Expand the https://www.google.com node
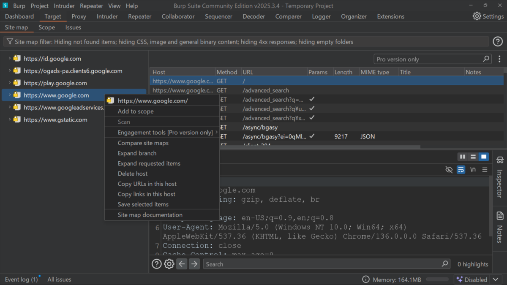Screen dimensions: 507x285 pos(10,95)
